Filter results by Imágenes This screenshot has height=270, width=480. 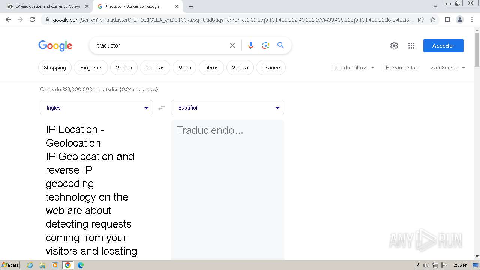(x=91, y=67)
